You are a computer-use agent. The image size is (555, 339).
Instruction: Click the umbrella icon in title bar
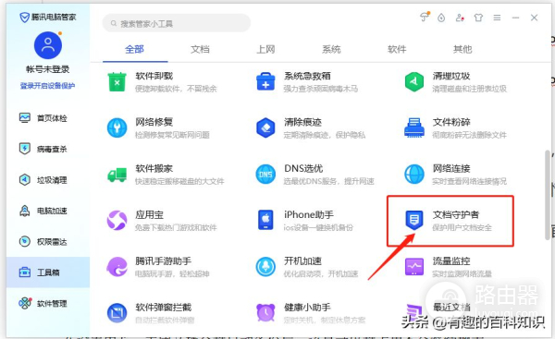pyautogui.click(x=425, y=17)
